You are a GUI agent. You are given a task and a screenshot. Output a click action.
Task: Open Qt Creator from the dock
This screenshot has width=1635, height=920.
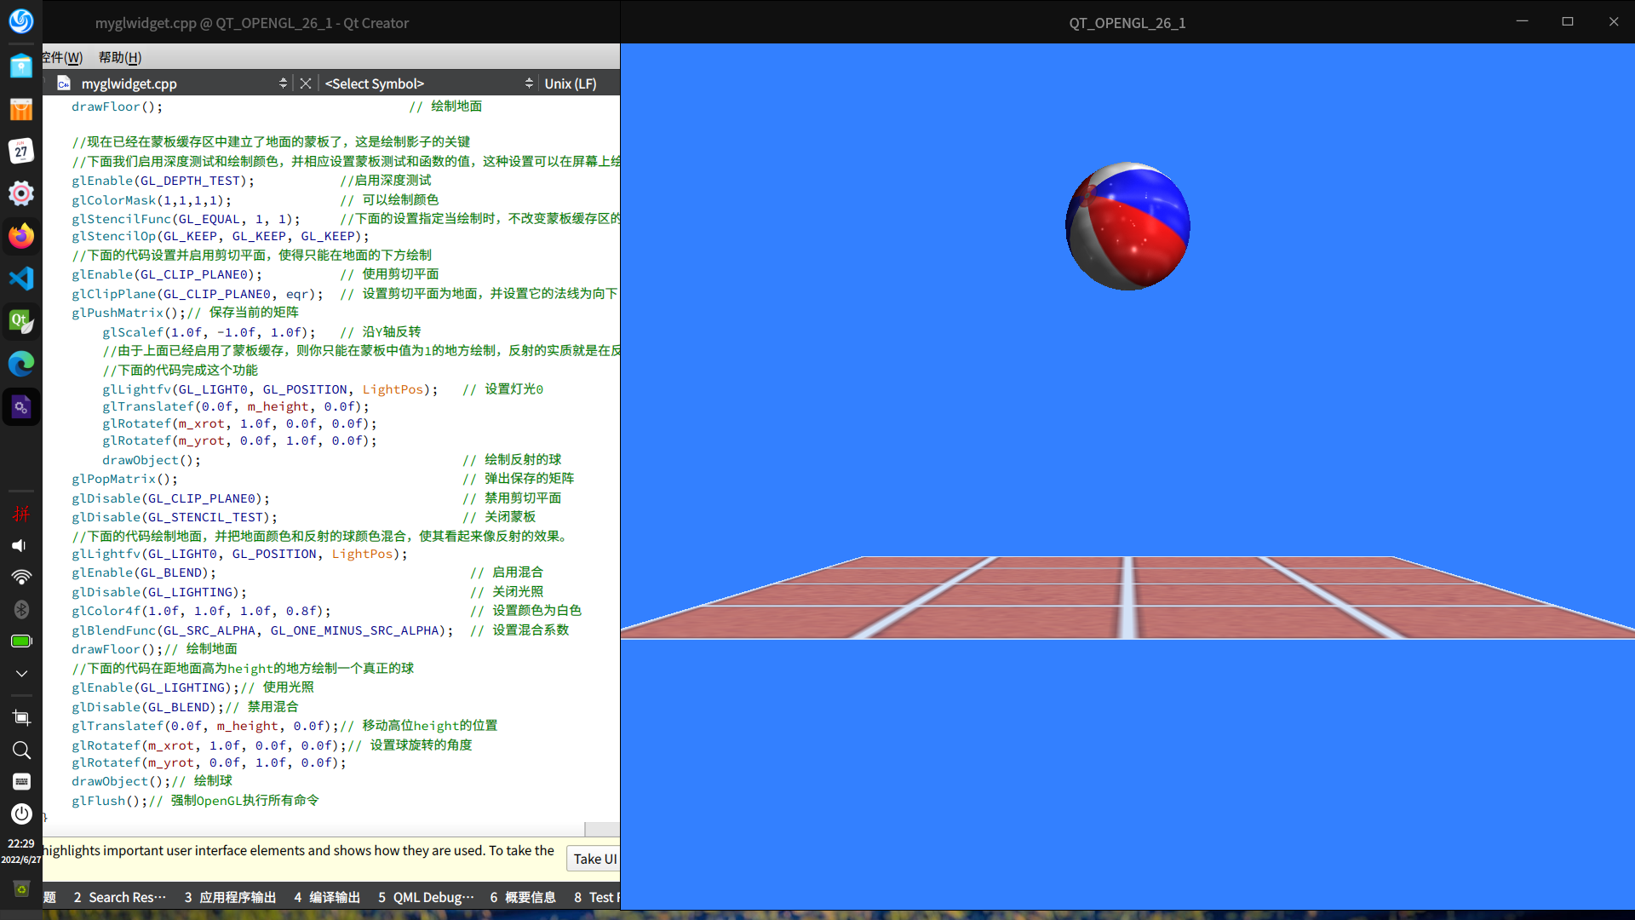[21, 321]
